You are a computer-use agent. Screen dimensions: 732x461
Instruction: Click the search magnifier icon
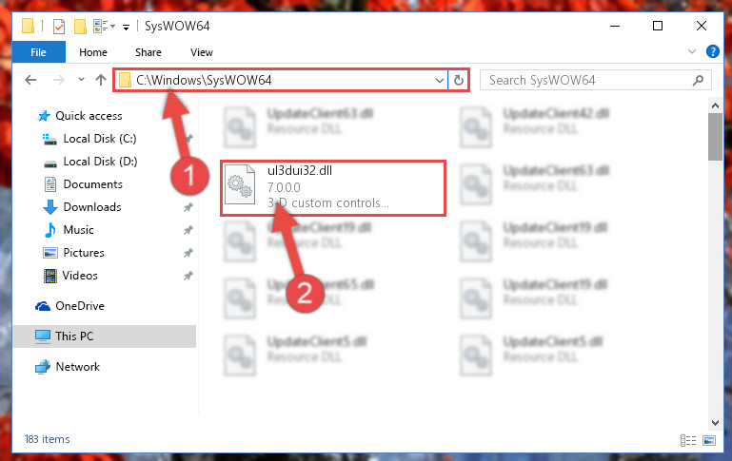coord(698,80)
